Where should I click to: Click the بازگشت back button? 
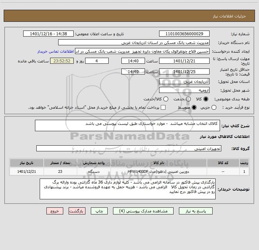77,211
